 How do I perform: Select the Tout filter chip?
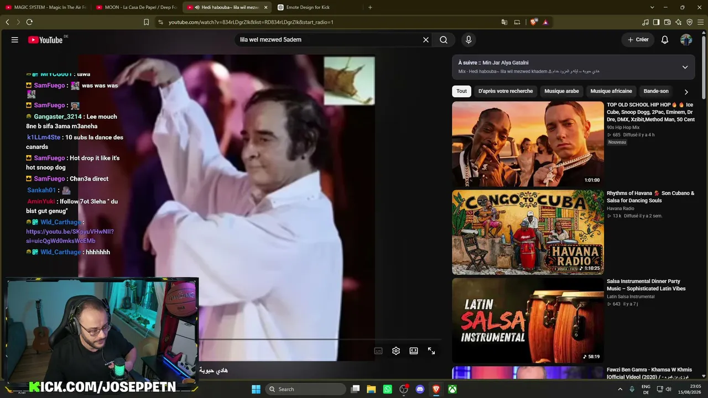(462, 91)
